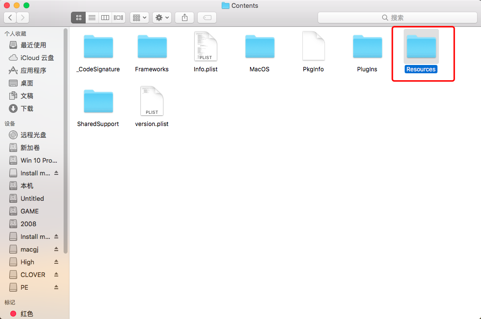Screen dimensions: 481x319
Task: Click the Share toolbar button
Action: click(184, 18)
